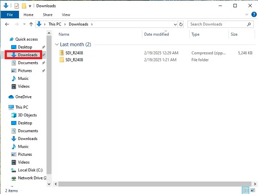
Task: Focus the Search Downloads box
Action: pyautogui.click(x=220, y=24)
